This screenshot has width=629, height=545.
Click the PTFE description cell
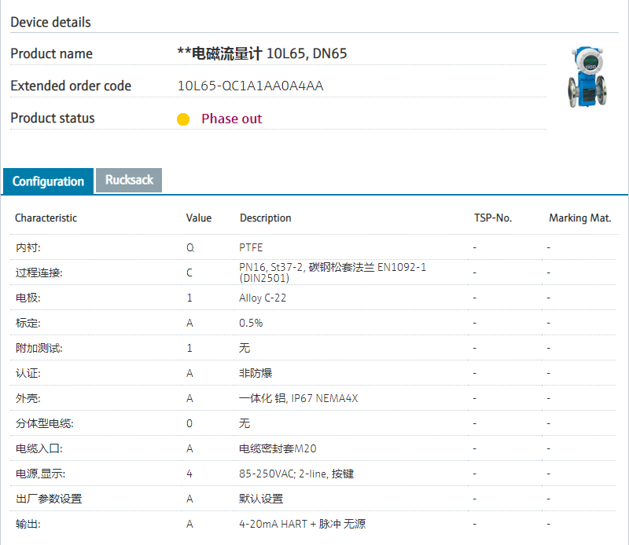[251, 247]
